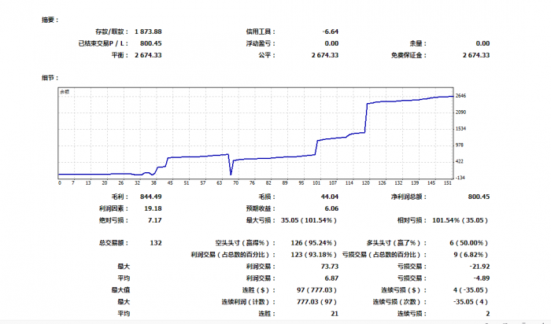Click the 余额 legend label in chart
The height and width of the screenshot is (324, 551).
point(65,92)
